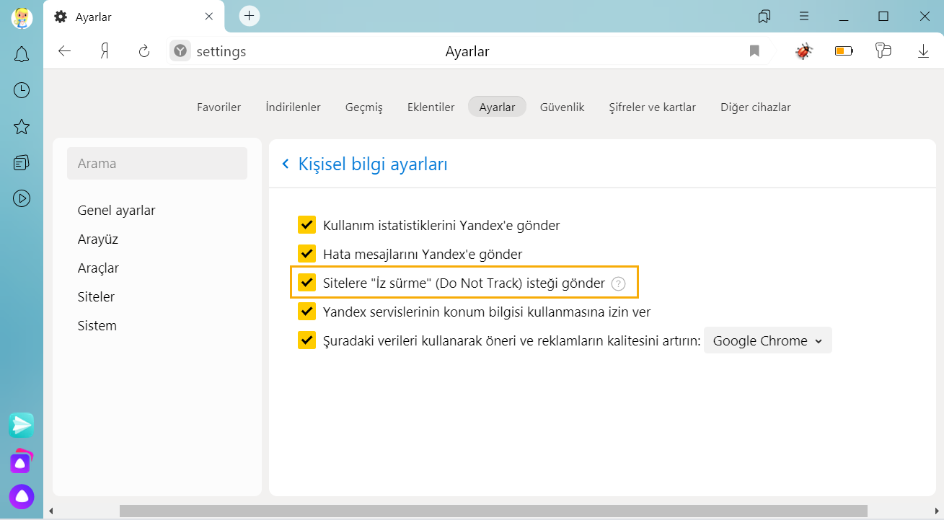944x520 pixels.
Task: Open favorites star icon in sidebar
Action: (x=22, y=127)
